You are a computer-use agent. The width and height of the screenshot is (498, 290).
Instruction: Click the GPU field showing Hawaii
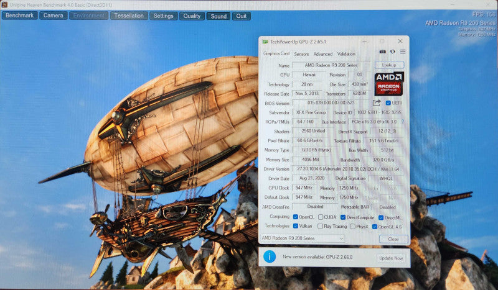click(309, 75)
